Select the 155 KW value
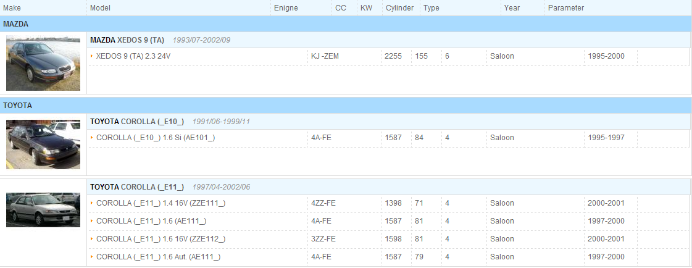This screenshot has width=692, height=268. (421, 56)
